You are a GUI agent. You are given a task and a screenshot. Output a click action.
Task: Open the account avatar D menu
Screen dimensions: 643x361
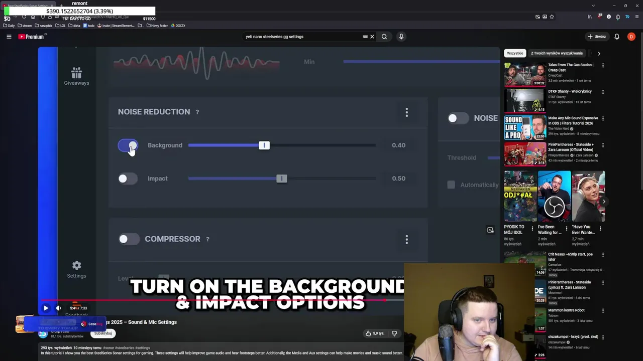pyautogui.click(x=631, y=37)
